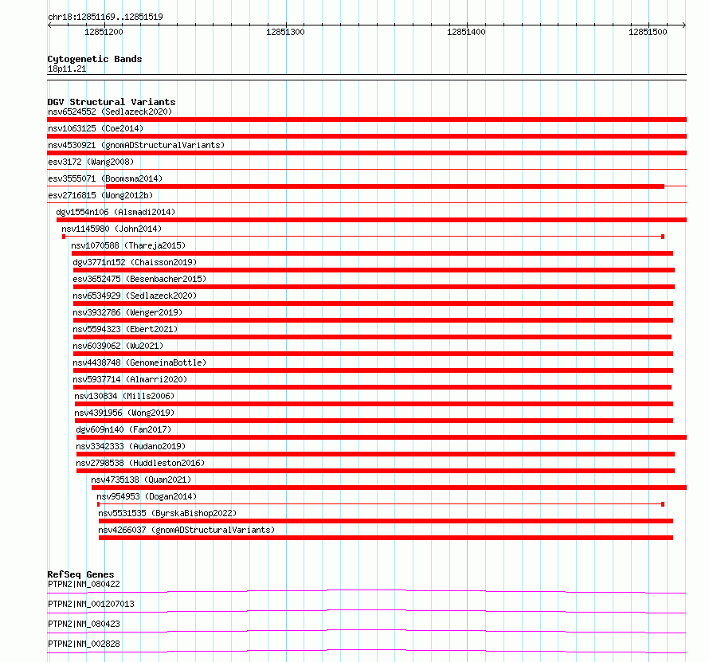Click nsv2798538 (Huddleston2016) label
The width and height of the screenshot is (709, 662).
140,463
